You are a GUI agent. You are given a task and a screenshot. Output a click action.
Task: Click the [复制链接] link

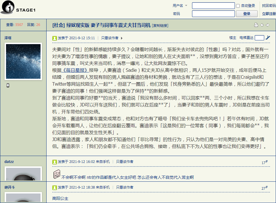click(x=160, y=26)
